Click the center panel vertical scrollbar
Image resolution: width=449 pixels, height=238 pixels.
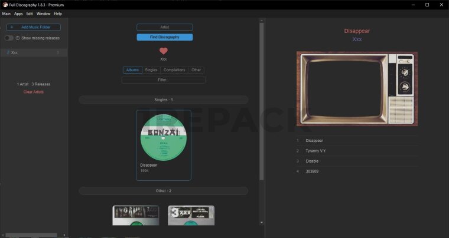coord(262,100)
